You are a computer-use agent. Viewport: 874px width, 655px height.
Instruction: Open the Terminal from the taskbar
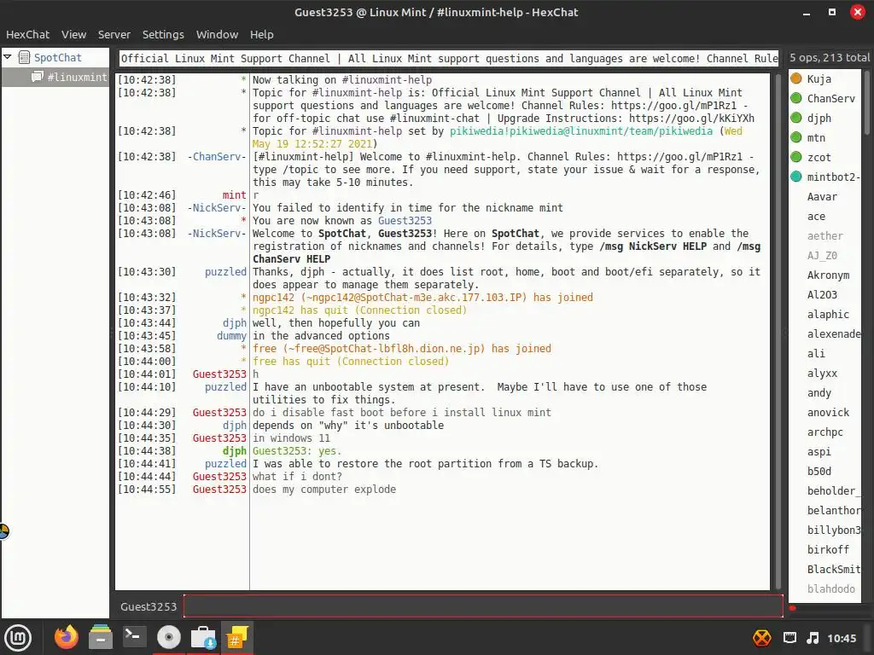coord(134,636)
